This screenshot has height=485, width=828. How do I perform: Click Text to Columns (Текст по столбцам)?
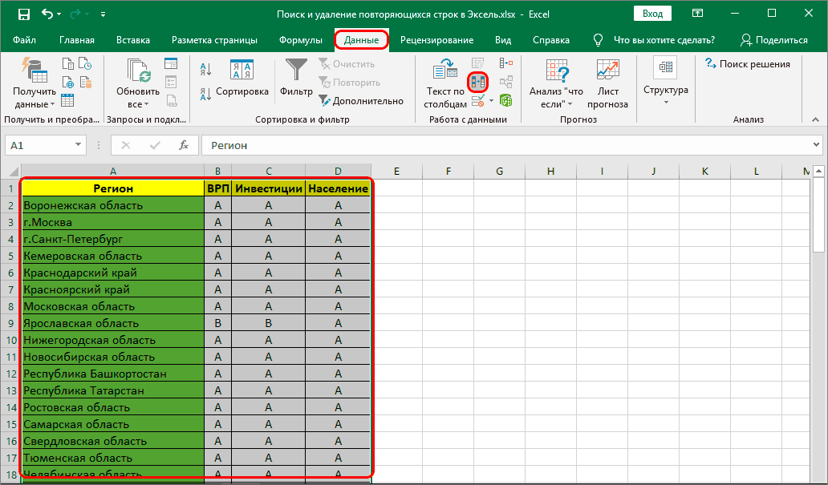pyautogui.click(x=445, y=84)
